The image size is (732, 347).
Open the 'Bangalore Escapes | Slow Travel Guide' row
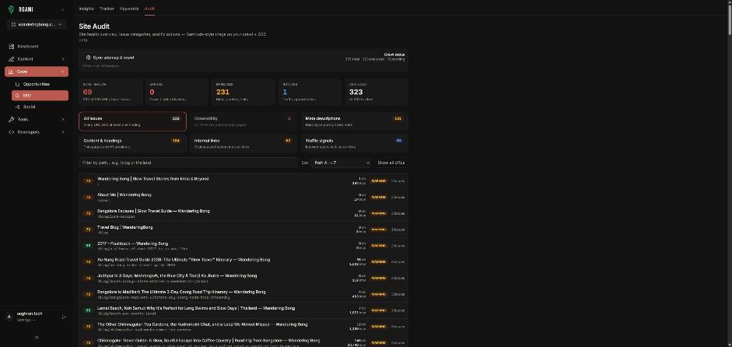point(243,213)
